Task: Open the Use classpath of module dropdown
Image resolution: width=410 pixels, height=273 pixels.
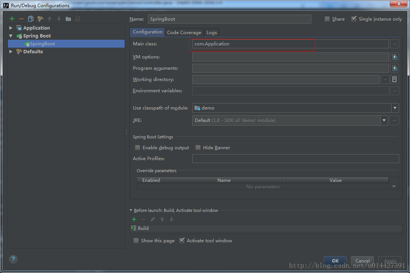Action: pos(395,108)
